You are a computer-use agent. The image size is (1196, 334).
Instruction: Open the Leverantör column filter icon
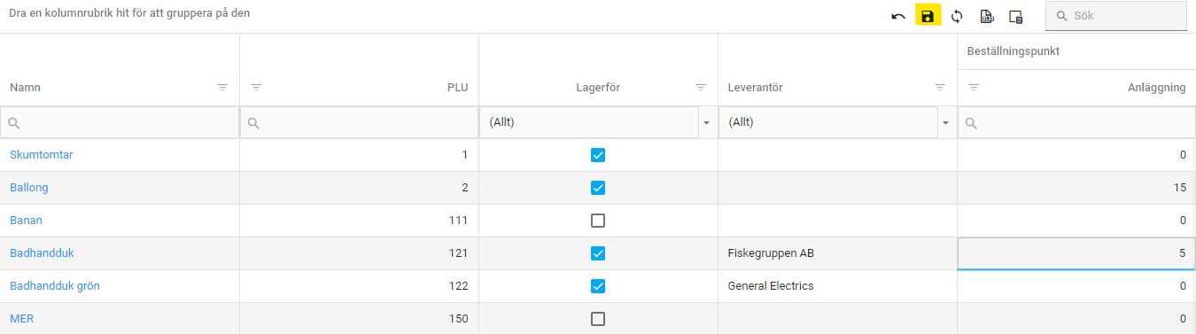(x=940, y=88)
